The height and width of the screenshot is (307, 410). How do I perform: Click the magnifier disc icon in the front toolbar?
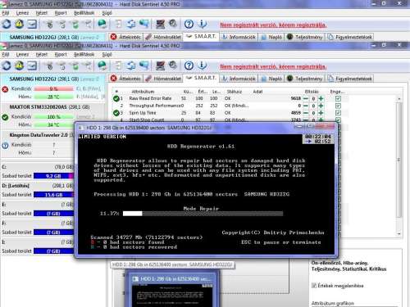173,65
